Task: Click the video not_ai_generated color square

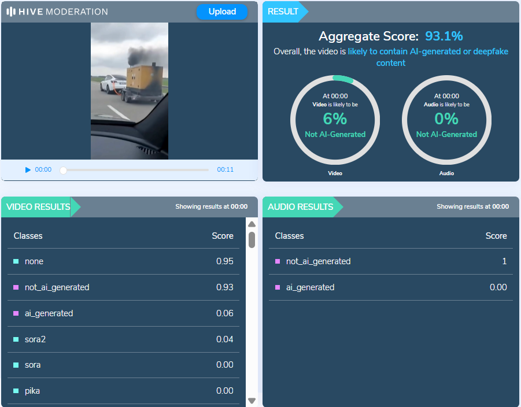Action: click(16, 287)
